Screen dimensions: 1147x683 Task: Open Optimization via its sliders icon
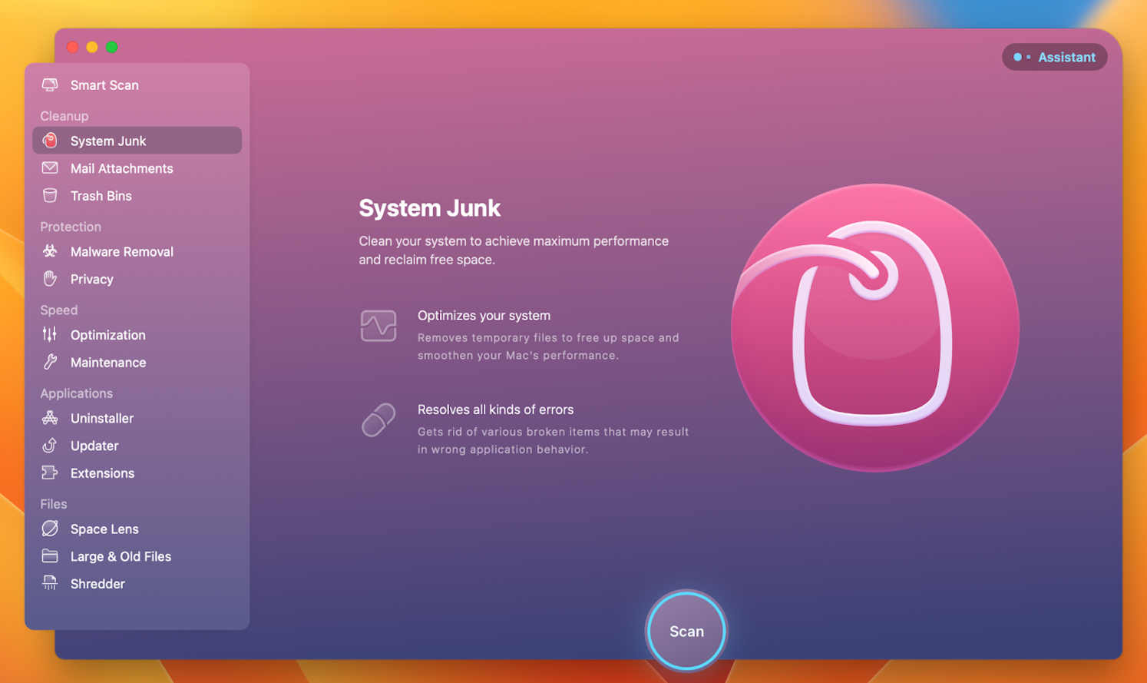(50, 334)
